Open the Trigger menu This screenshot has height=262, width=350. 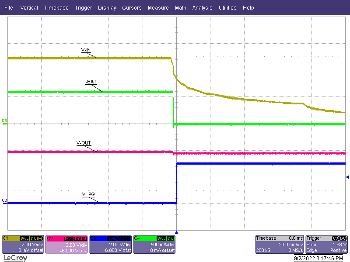[x=83, y=7]
